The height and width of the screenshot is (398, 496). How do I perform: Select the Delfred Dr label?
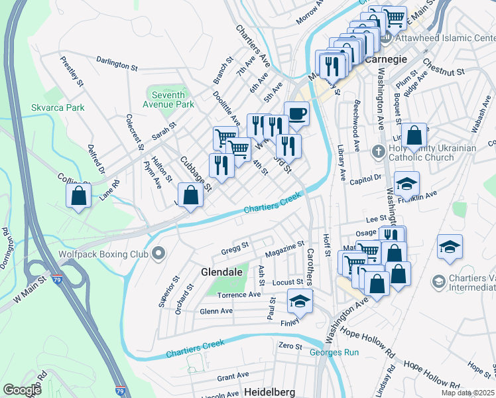96,159
